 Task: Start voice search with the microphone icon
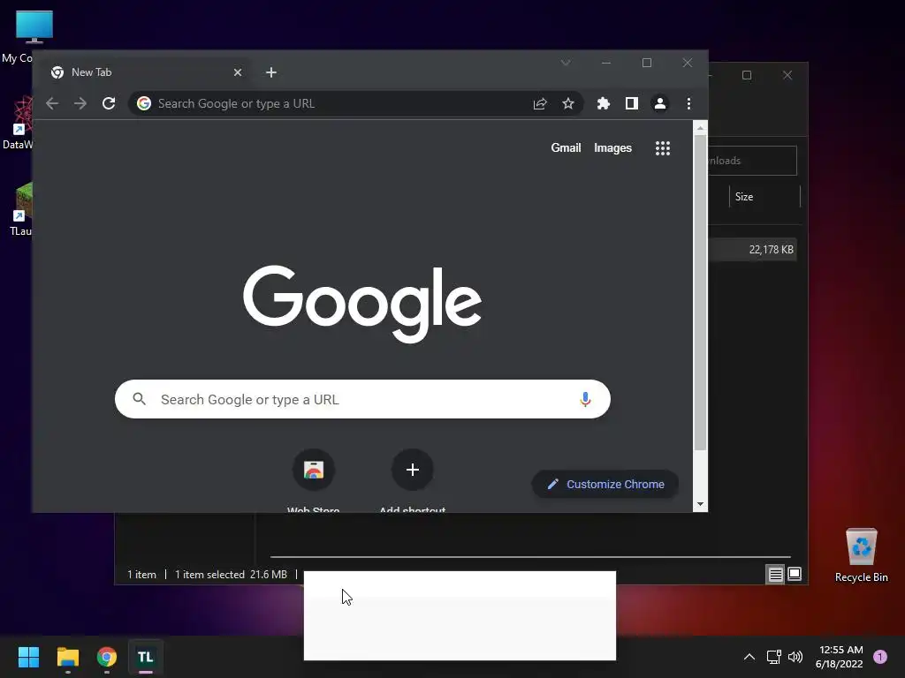pyautogui.click(x=585, y=399)
